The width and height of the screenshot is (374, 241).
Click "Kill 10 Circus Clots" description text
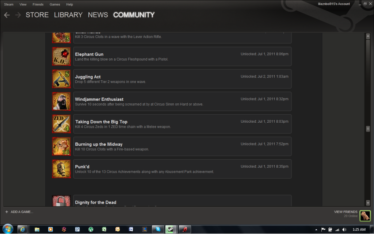112,149
